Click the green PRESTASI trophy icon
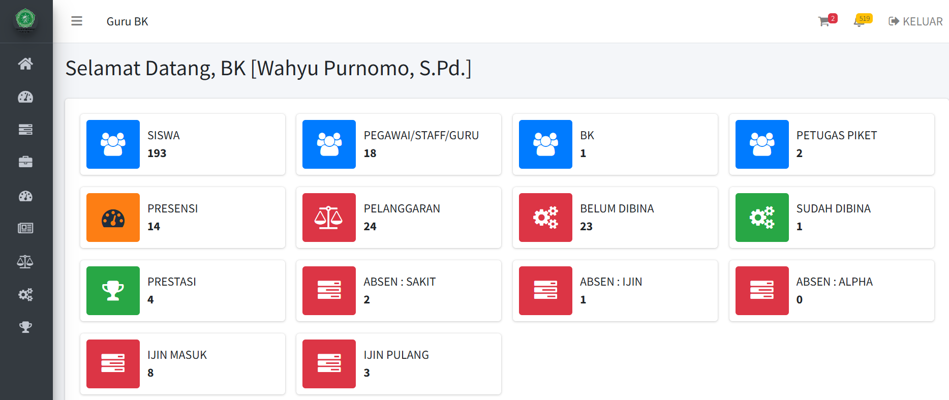The image size is (949, 400). tap(113, 291)
